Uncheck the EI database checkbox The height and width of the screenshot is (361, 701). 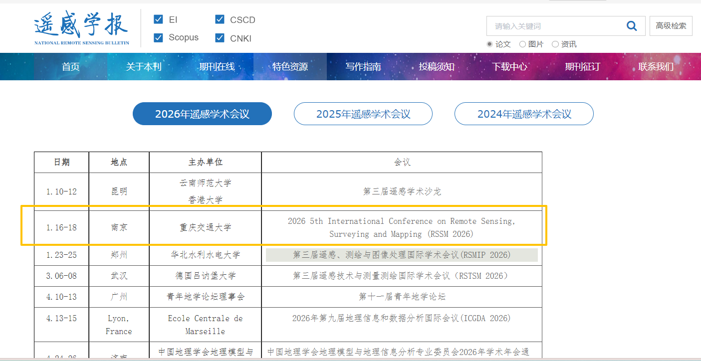point(159,19)
